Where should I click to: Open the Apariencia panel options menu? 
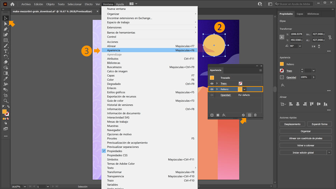click(260, 70)
